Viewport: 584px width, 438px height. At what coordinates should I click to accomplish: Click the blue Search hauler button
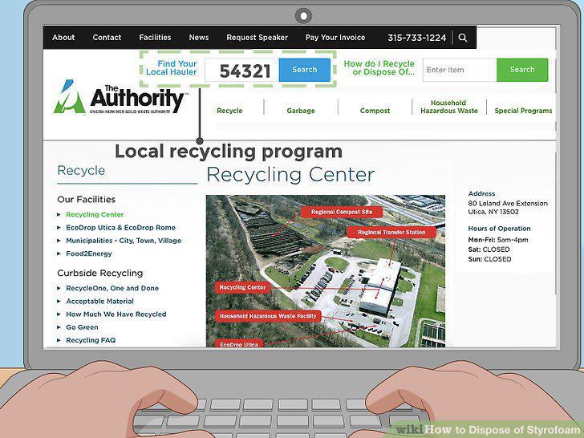coord(305,70)
